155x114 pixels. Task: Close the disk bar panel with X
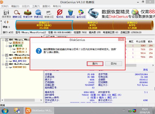tap(1, 21)
